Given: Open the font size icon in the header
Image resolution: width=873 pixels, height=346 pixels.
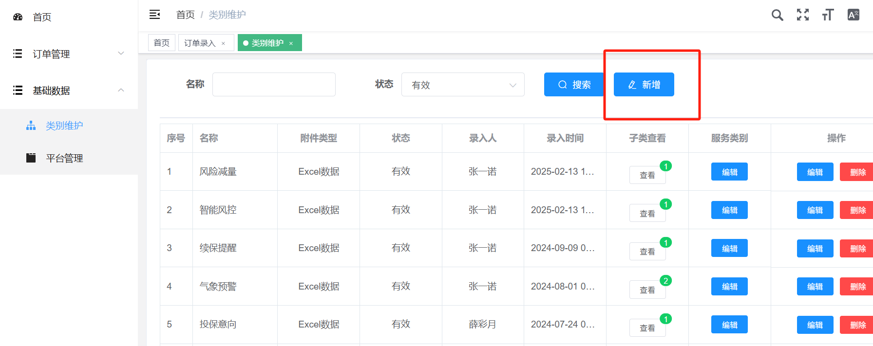Looking at the screenshot, I should tap(828, 15).
